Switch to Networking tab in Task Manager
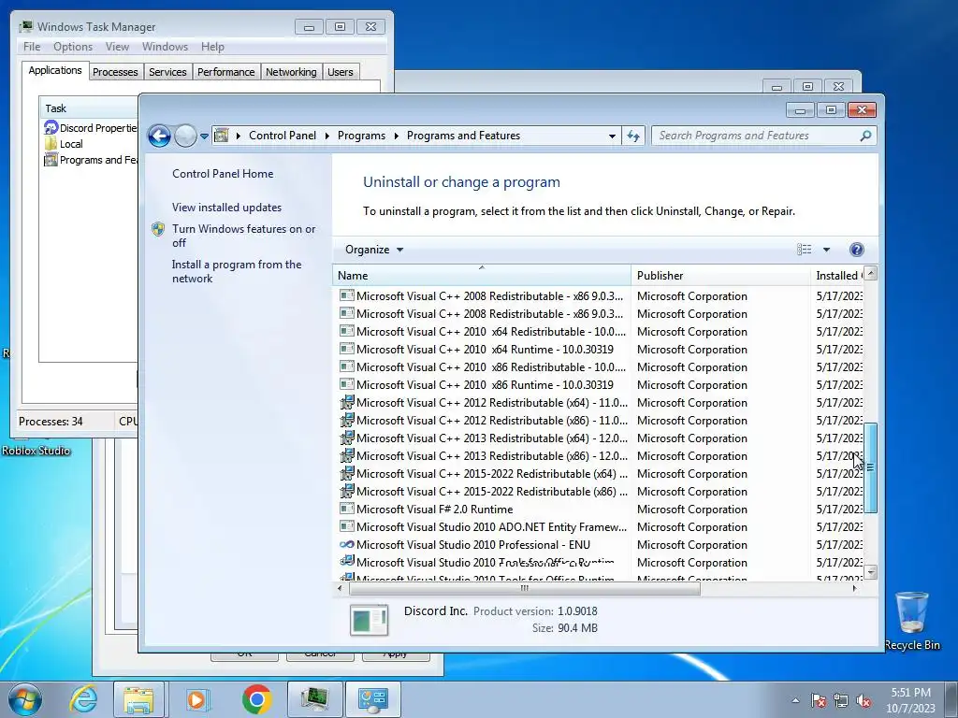 291,72
